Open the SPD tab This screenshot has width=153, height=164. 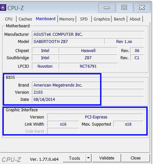pos(84,19)
